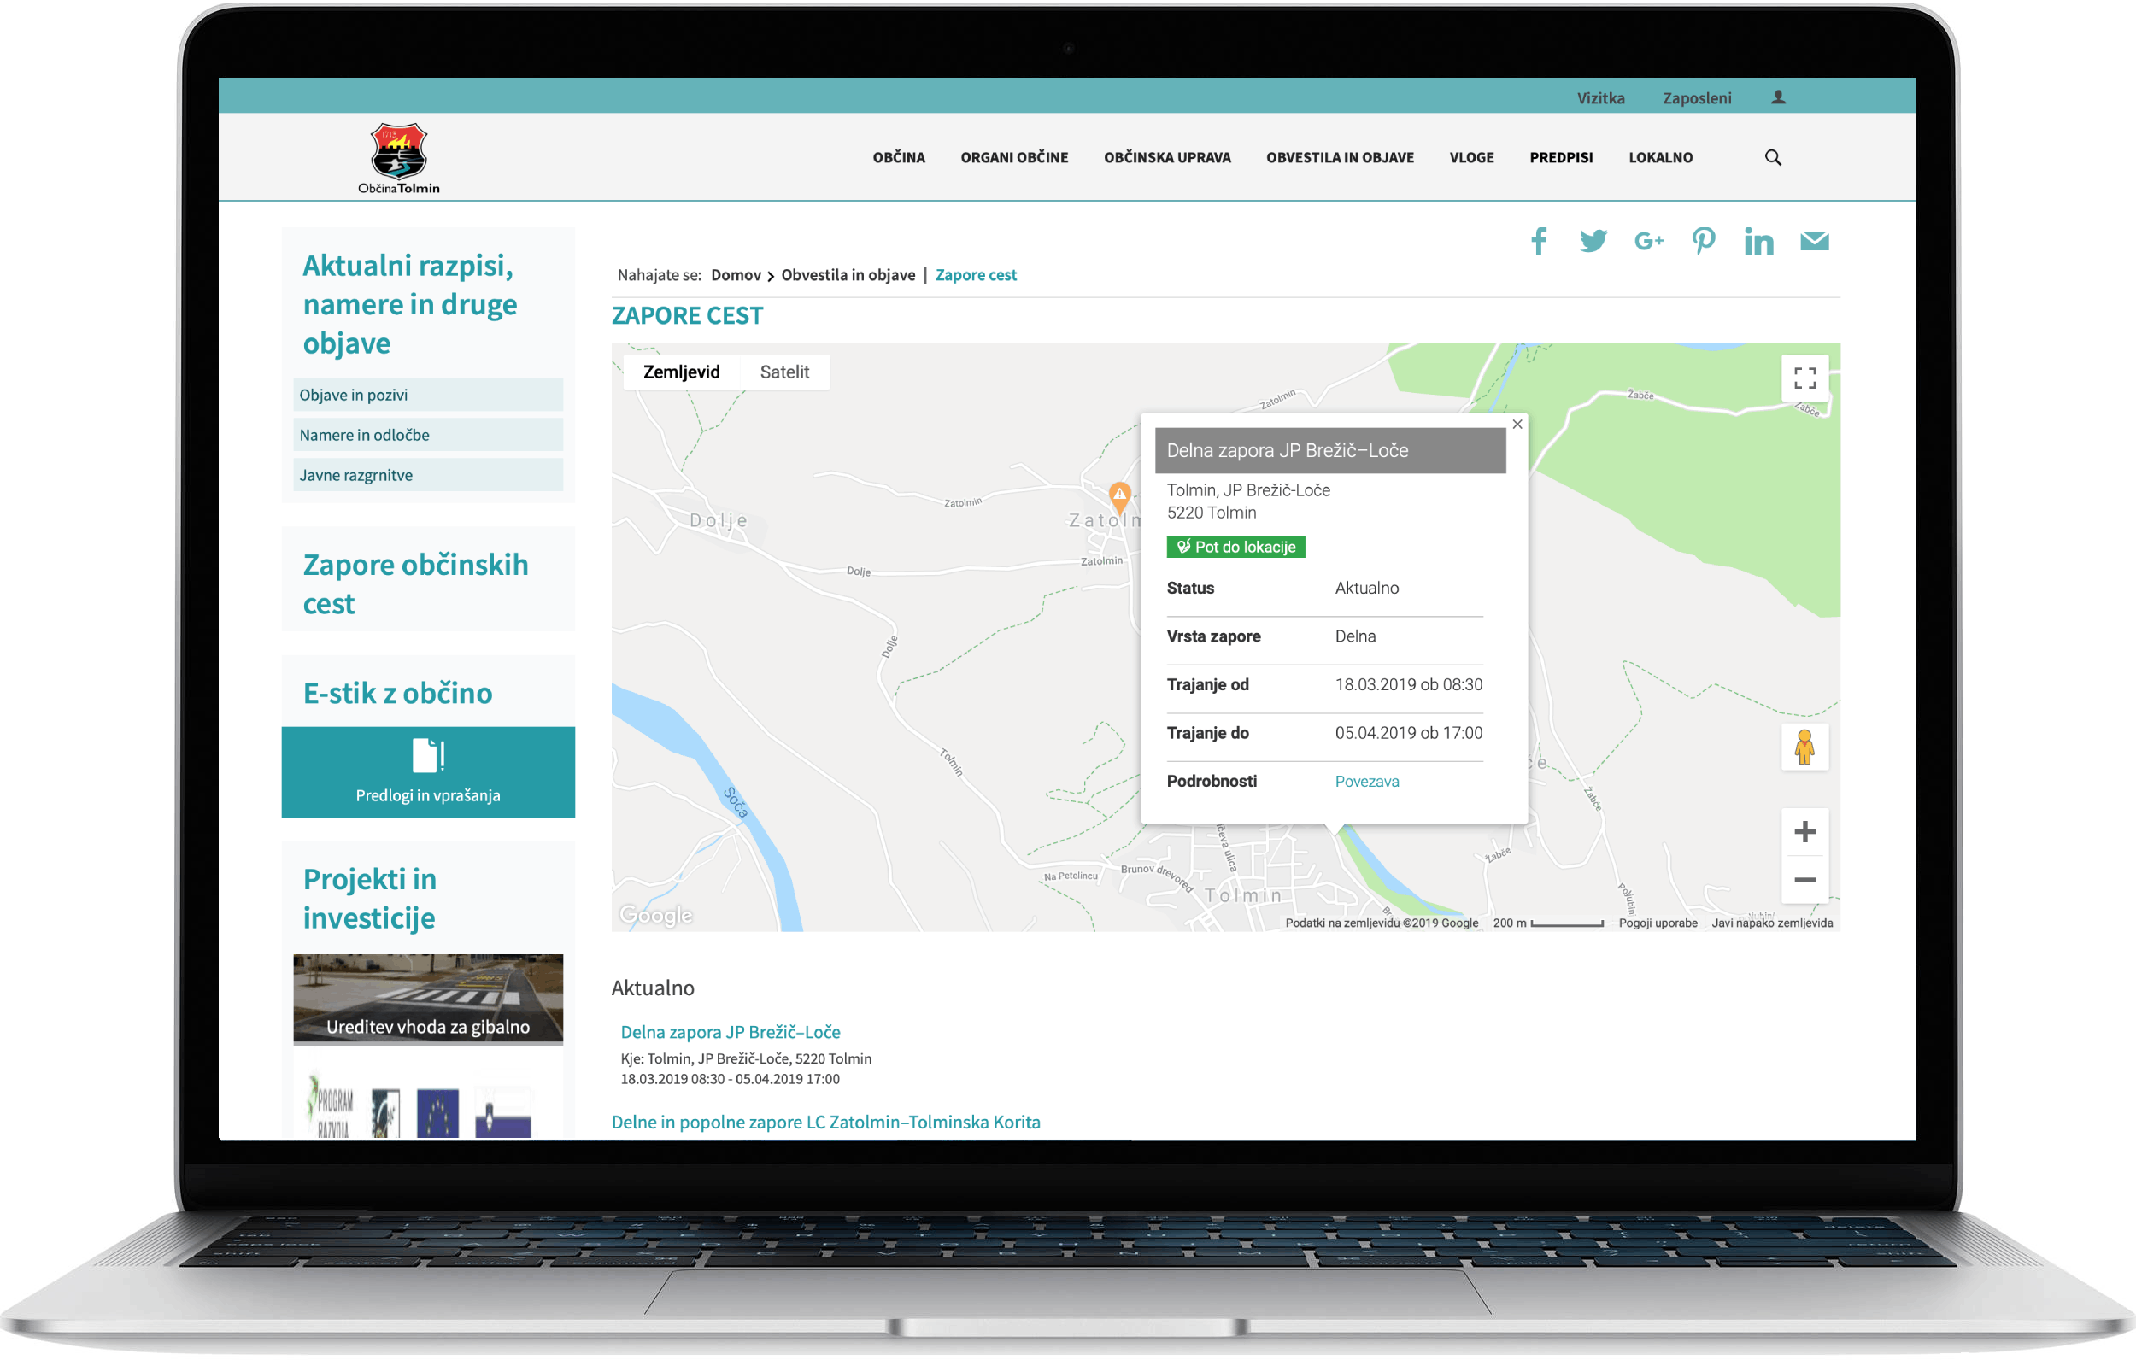Share via Twitter bird icon
The image size is (2136, 1360).
(1593, 240)
